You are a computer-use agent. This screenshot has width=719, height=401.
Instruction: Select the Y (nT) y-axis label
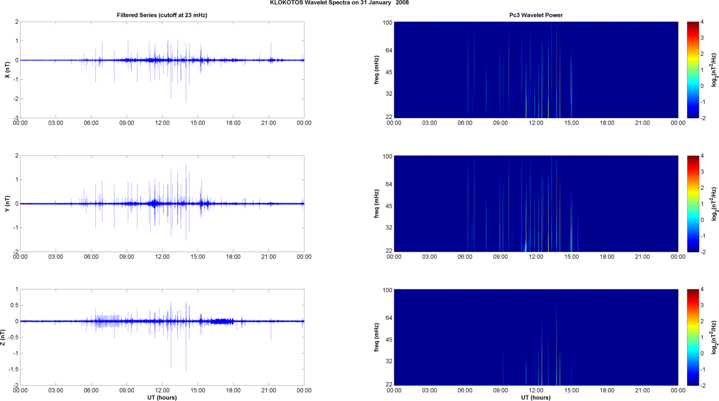click(7, 204)
